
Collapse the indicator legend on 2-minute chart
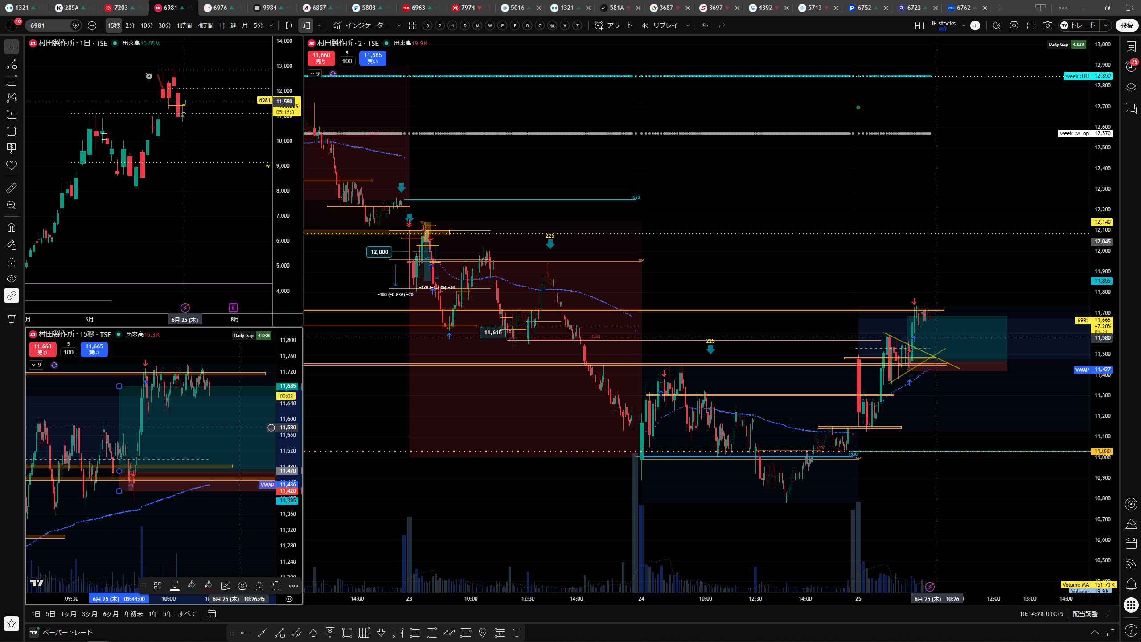pos(315,74)
